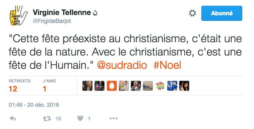254x129 pixels.
Task: Open the three-dots more options menu
Action: click(x=113, y=118)
